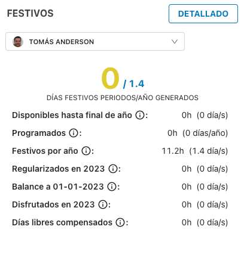View info for Balance a 01-01-2023
Viewport: 241px width, 273px height.
(x=112, y=187)
